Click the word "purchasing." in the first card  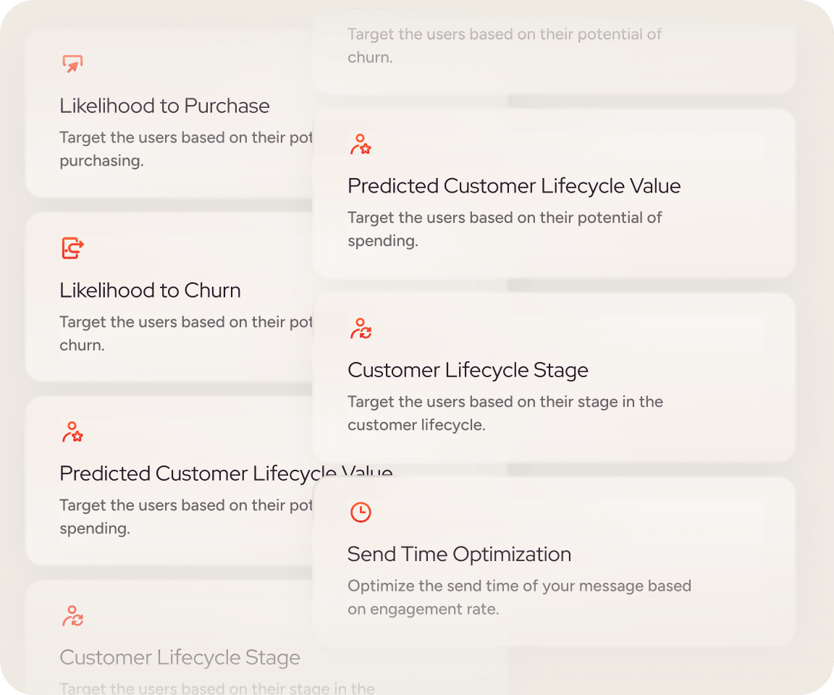101,161
